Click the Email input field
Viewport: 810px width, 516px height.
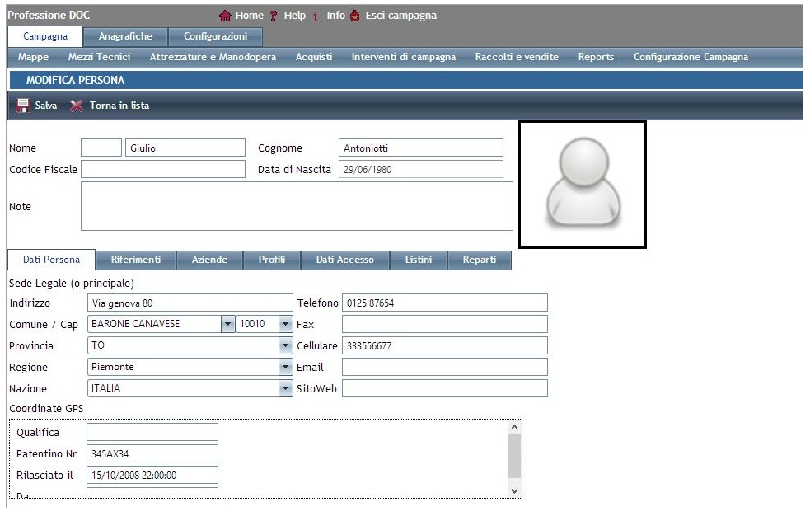tap(444, 368)
